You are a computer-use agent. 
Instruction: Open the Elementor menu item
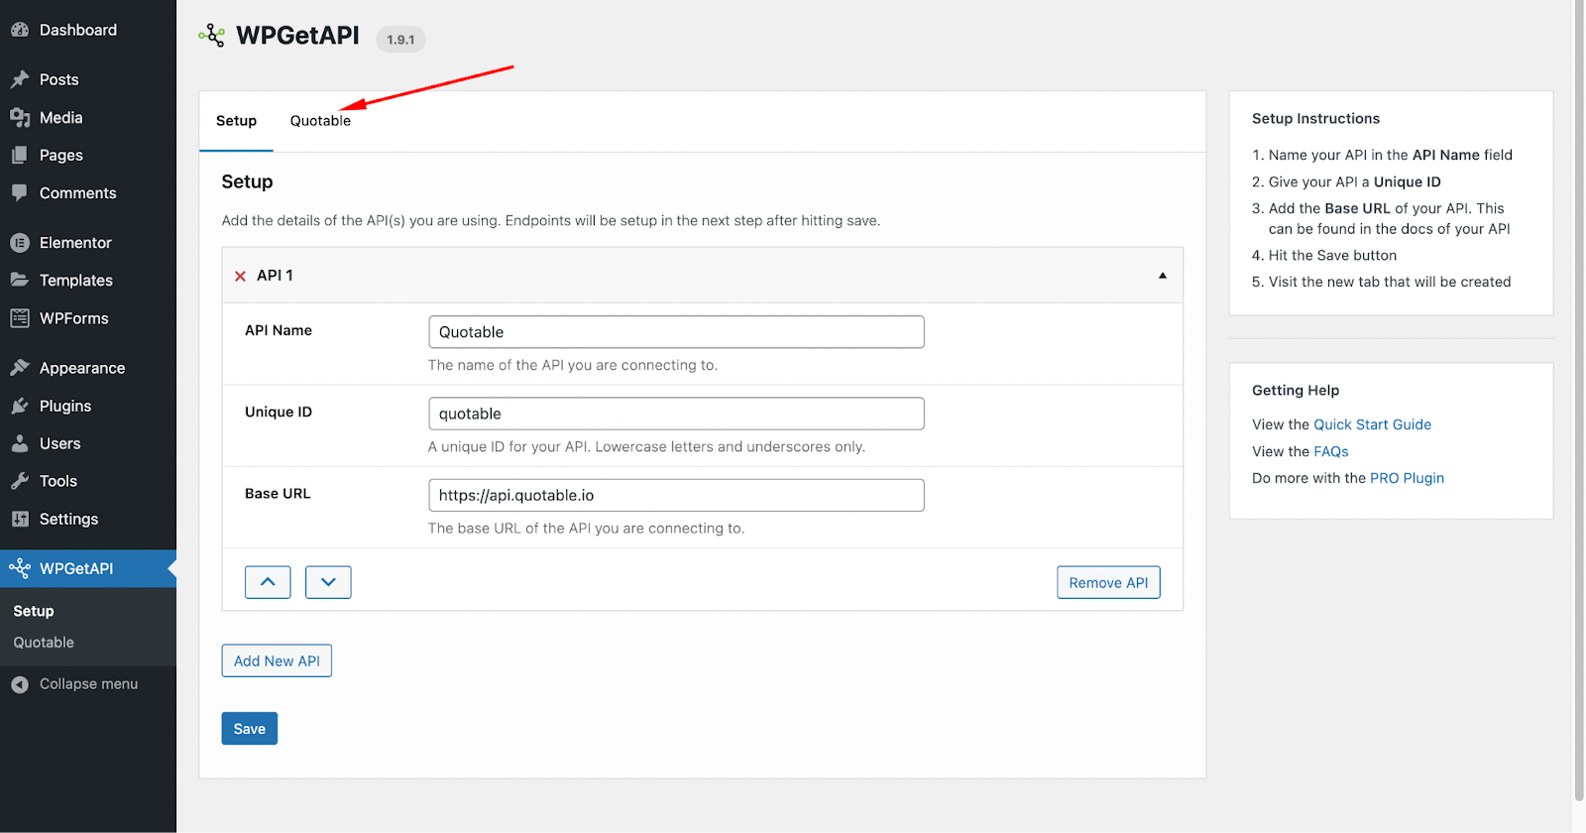coord(75,242)
